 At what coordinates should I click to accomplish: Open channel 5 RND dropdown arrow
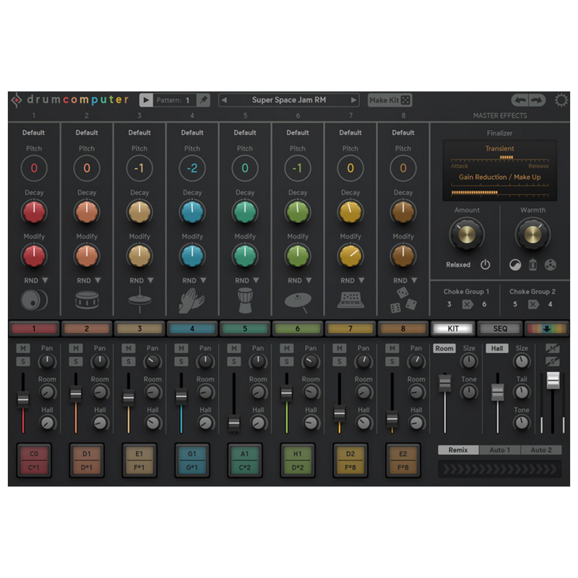click(256, 280)
